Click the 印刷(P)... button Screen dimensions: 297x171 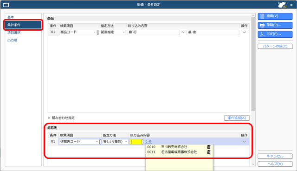pos(275,25)
